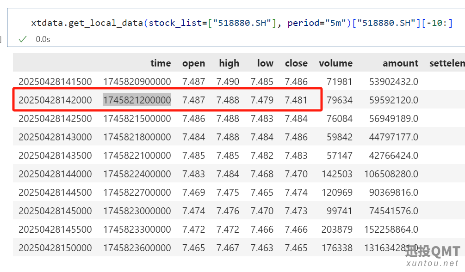Click the high column header
Screen dimensions: 465x272
coord(229,63)
